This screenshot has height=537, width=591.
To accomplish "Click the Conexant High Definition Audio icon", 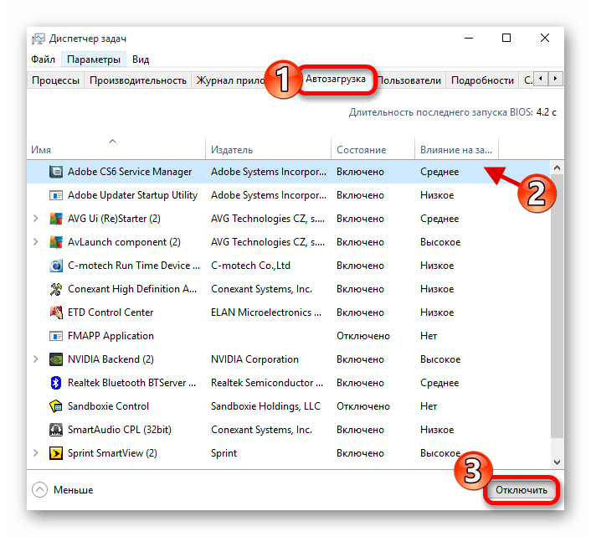I will [56, 289].
